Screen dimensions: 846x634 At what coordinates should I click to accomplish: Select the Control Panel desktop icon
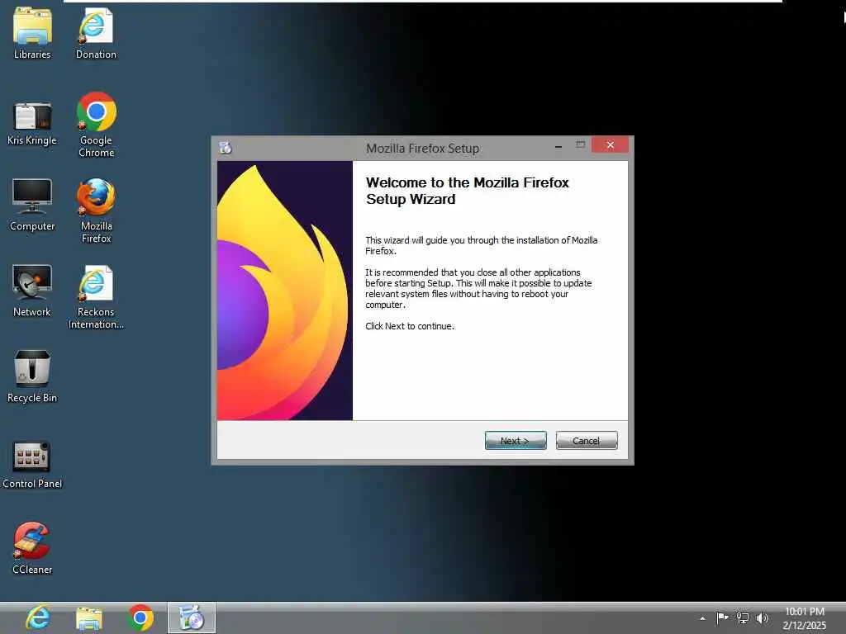(32, 465)
